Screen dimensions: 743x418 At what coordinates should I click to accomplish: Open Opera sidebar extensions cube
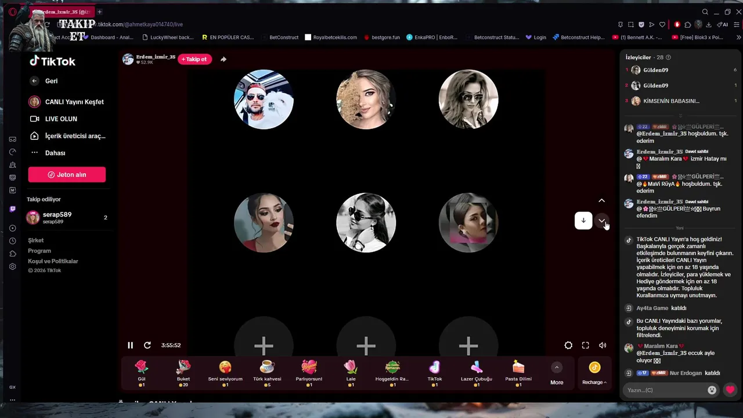12,254
